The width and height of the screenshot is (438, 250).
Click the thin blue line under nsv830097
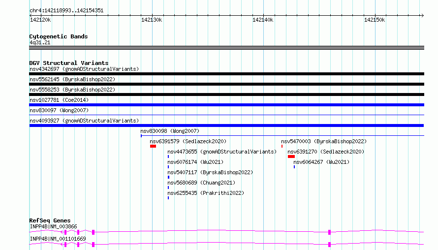tap(226, 115)
